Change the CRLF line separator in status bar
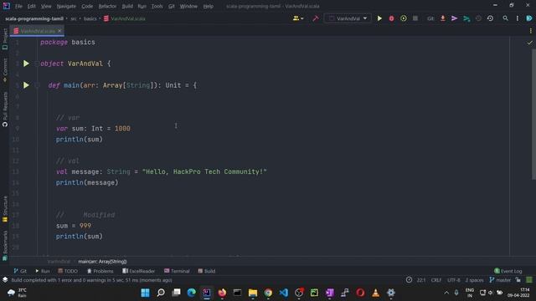Screen dimensions: 536x301 coord(435,280)
